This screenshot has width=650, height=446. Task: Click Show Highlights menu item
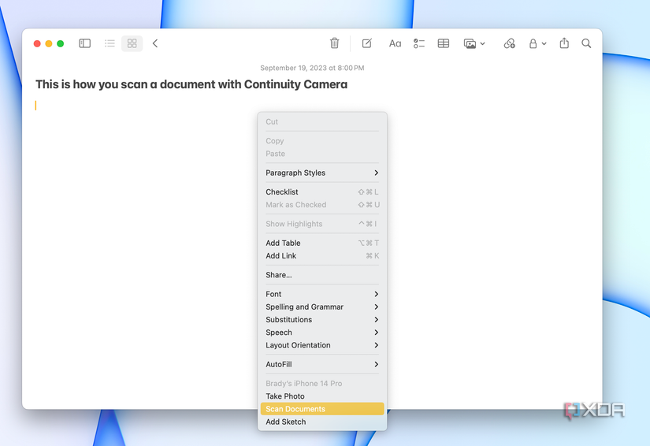[x=322, y=224]
